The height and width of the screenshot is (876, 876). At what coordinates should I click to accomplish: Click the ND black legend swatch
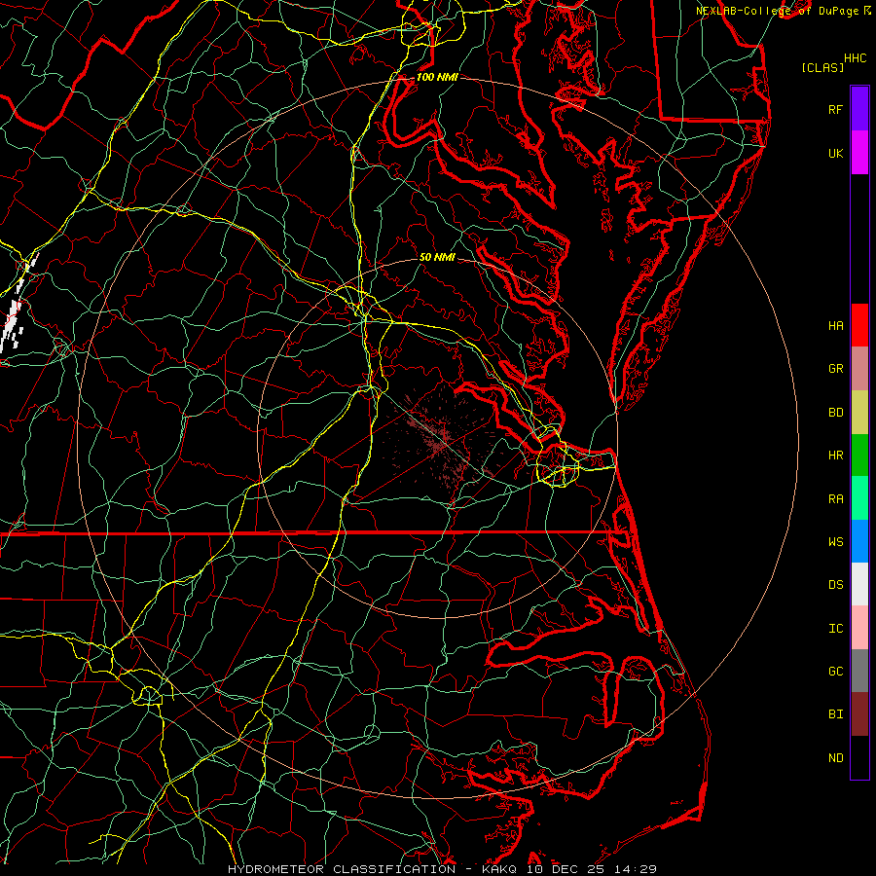[859, 757]
